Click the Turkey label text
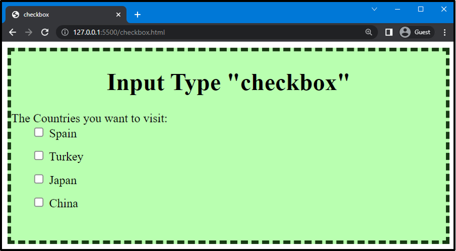 66,157
